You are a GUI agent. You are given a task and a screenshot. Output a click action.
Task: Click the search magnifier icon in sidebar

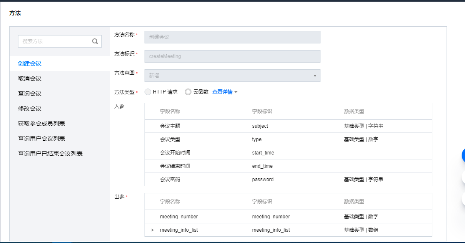pos(95,41)
